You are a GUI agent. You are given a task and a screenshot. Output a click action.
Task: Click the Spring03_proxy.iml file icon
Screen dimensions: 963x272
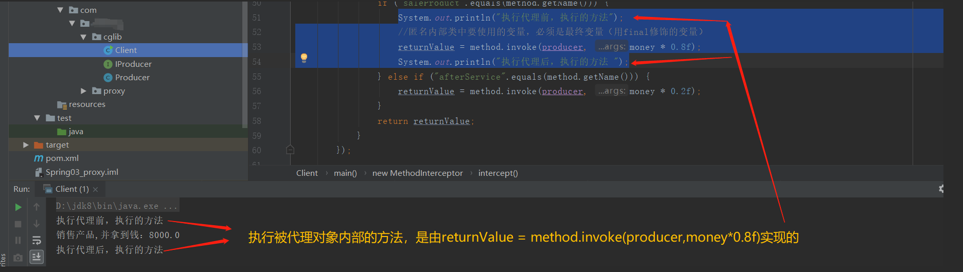tap(39, 172)
